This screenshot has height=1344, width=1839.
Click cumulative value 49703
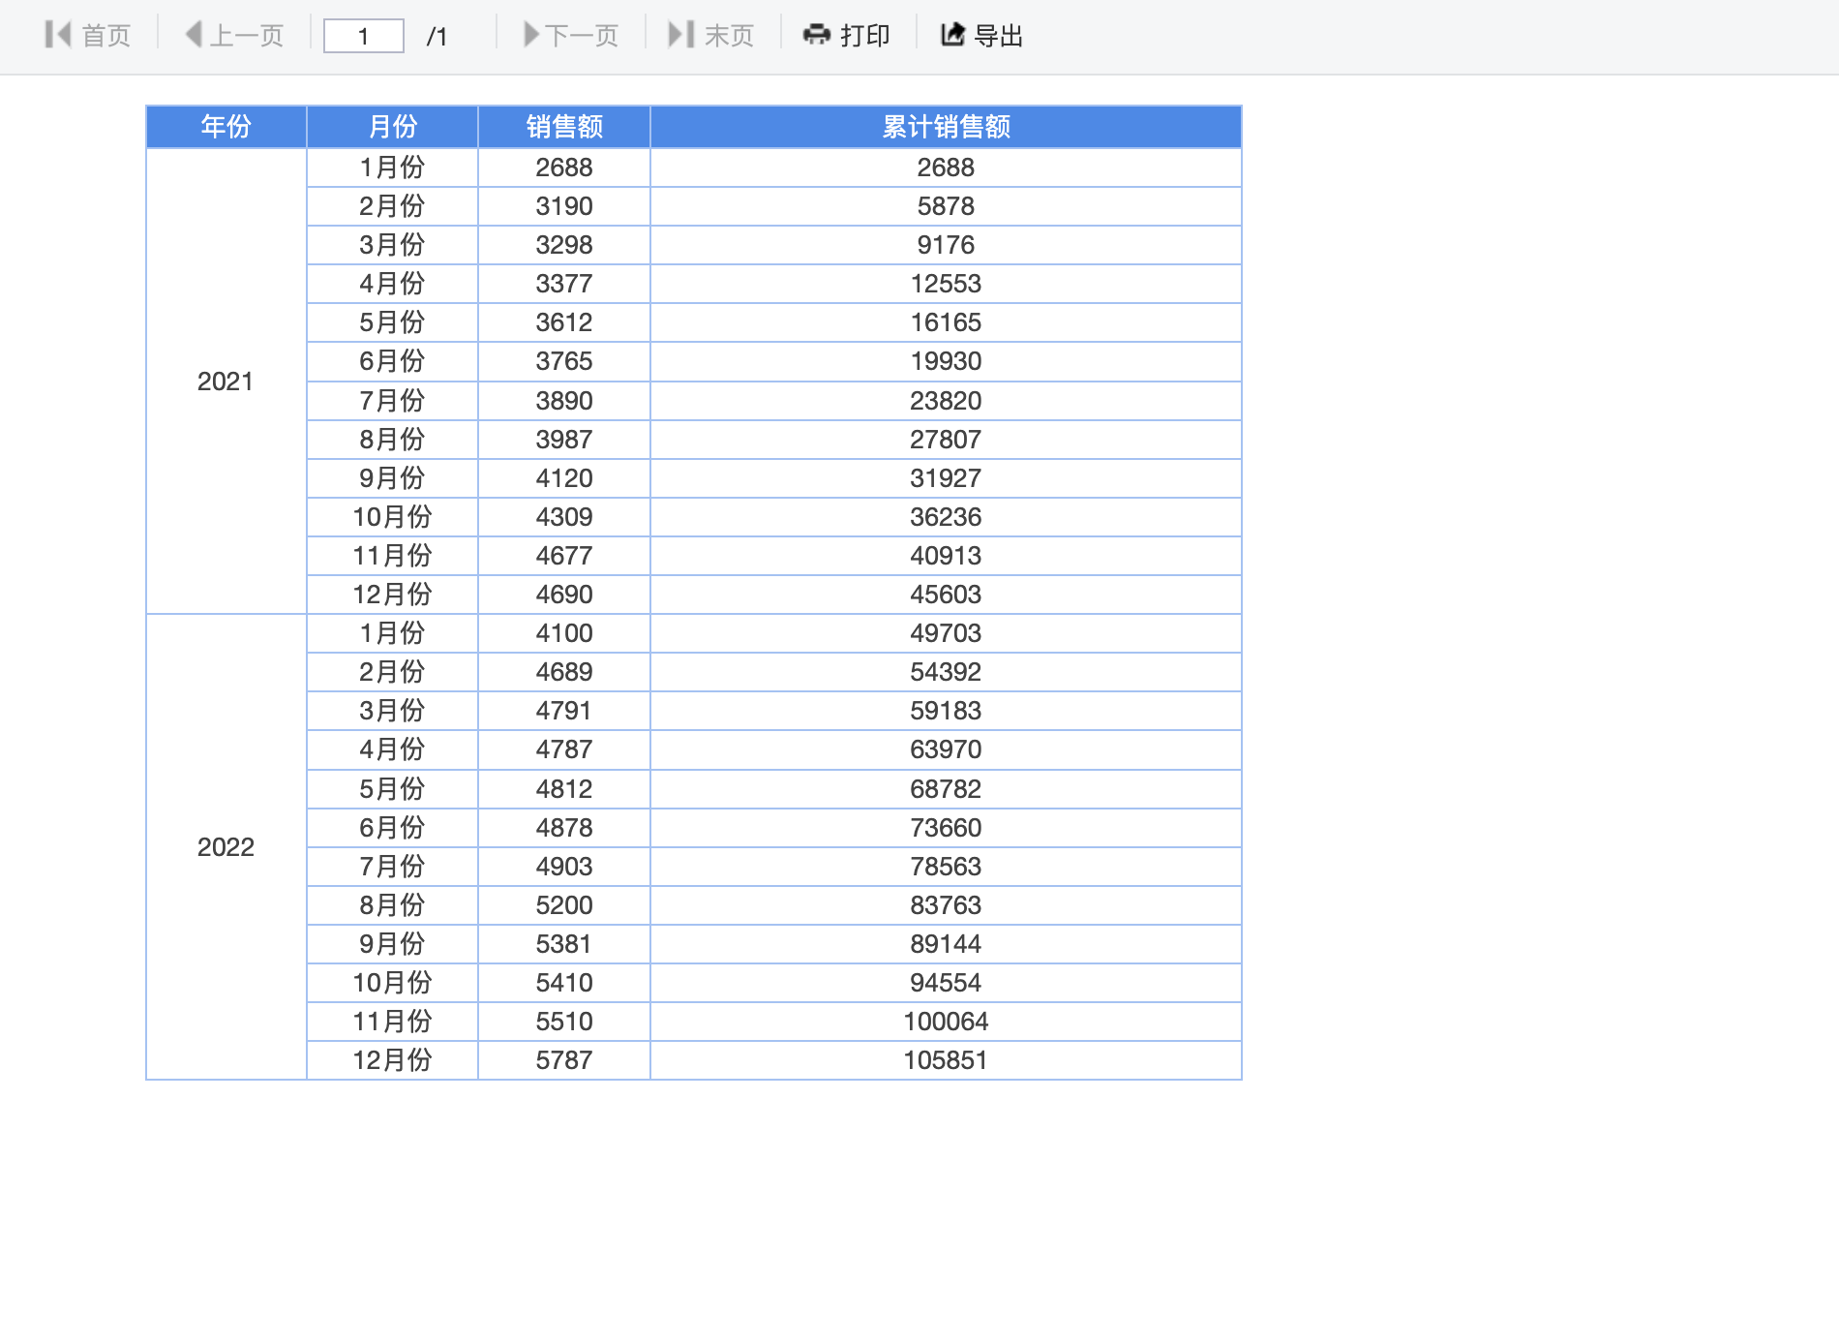click(x=946, y=633)
